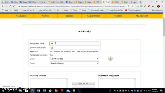The image size is (165, 93).
Task: Open the Ukelele bookmarks folder
Action: coord(65,10)
